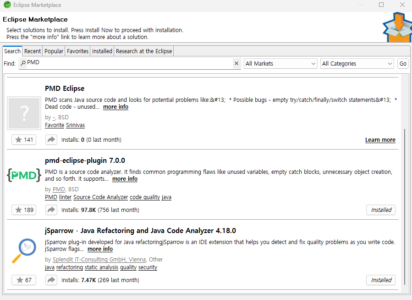Screen dimensions: 412x300
Task: Share the pmd-eclipse-plugin 7.0.0 entry
Action: (x=51, y=210)
